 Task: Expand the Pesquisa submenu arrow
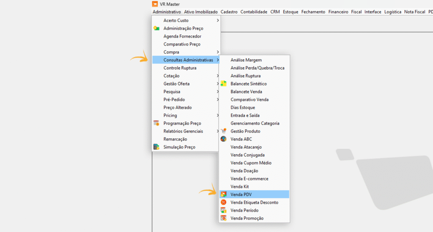click(218, 92)
